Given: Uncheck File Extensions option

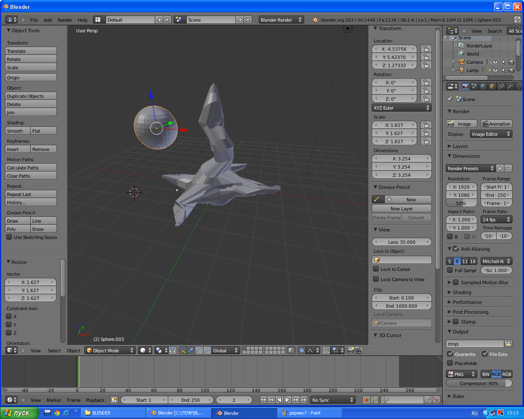Looking at the screenshot, I should click(485, 354).
